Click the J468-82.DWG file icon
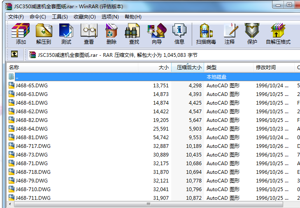Screen dimensions: 300x208 [x=12, y=120]
